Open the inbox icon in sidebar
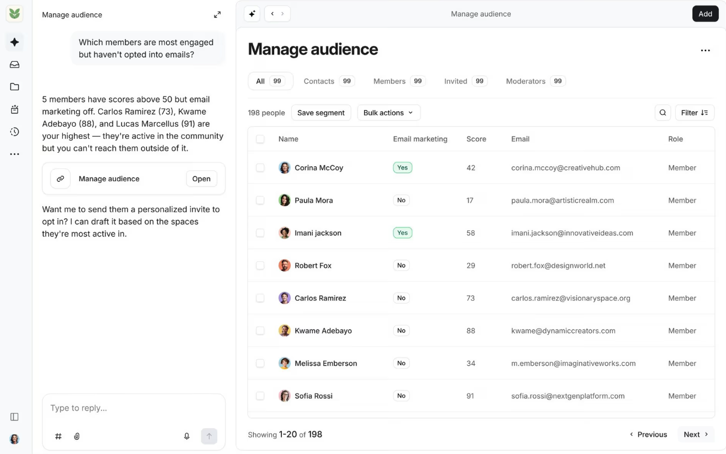The width and height of the screenshot is (726, 454). click(x=15, y=64)
